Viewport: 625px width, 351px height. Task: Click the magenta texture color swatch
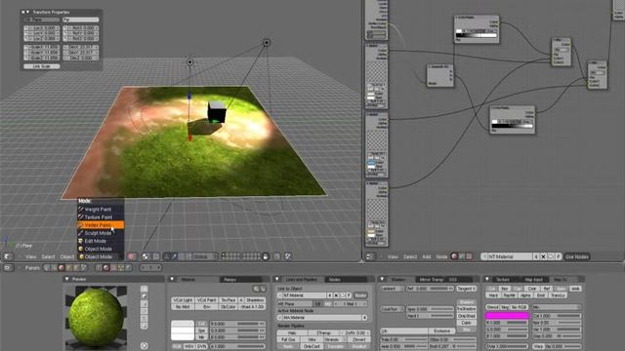point(507,316)
